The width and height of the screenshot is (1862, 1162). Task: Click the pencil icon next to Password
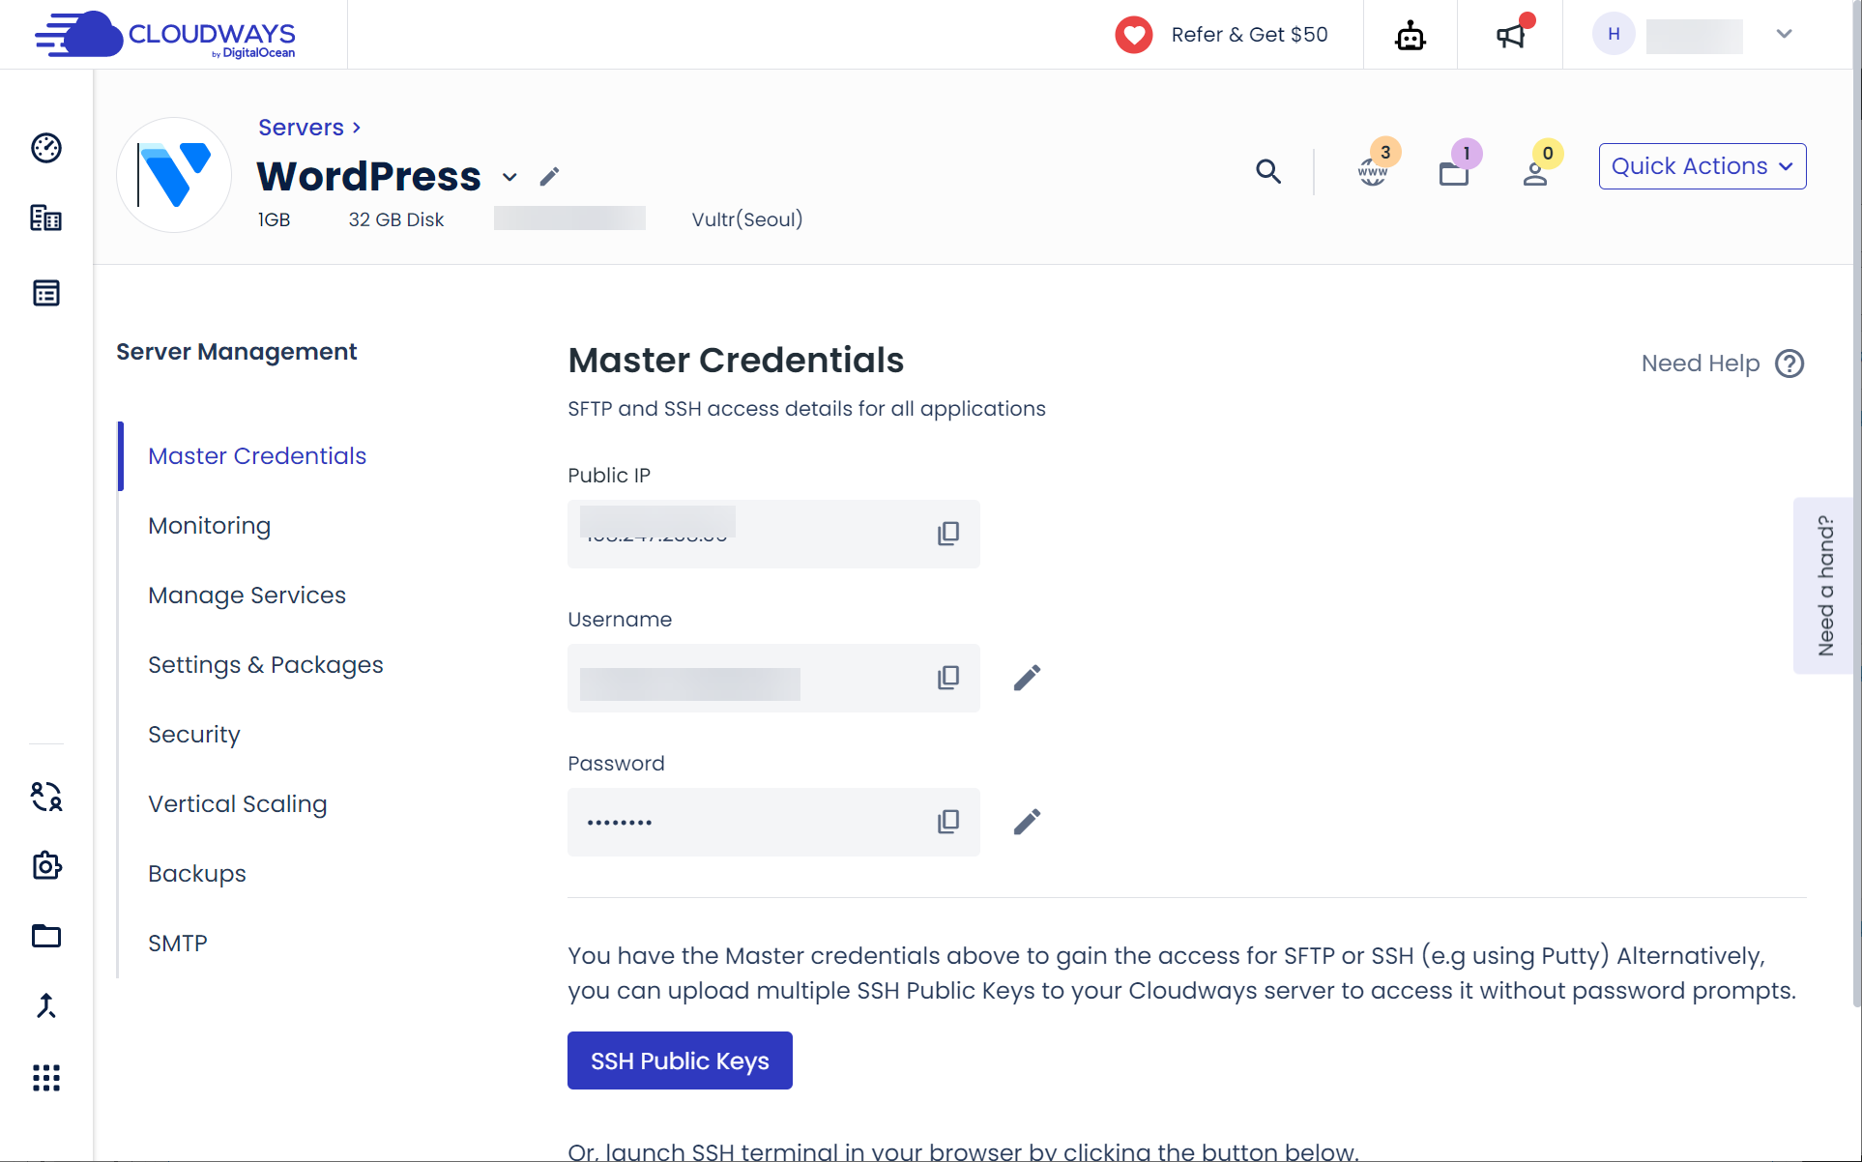click(x=1027, y=822)
